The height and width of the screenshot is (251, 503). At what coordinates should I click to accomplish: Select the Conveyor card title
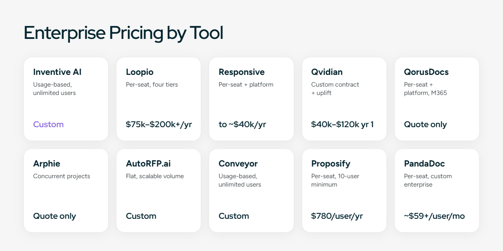pos(238,164)
